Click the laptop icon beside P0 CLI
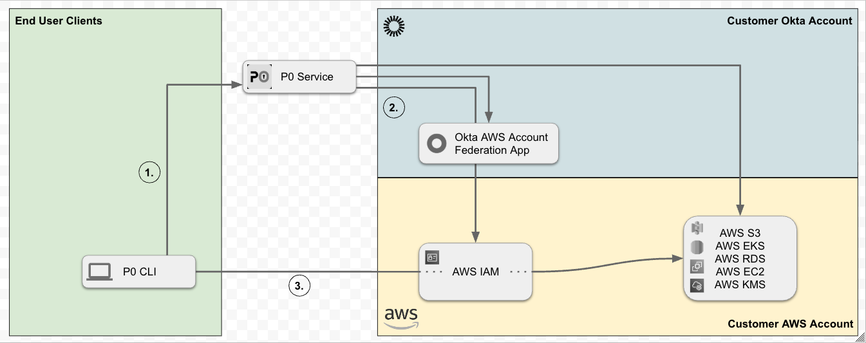 pyautogui.click(x=100, y=272)
